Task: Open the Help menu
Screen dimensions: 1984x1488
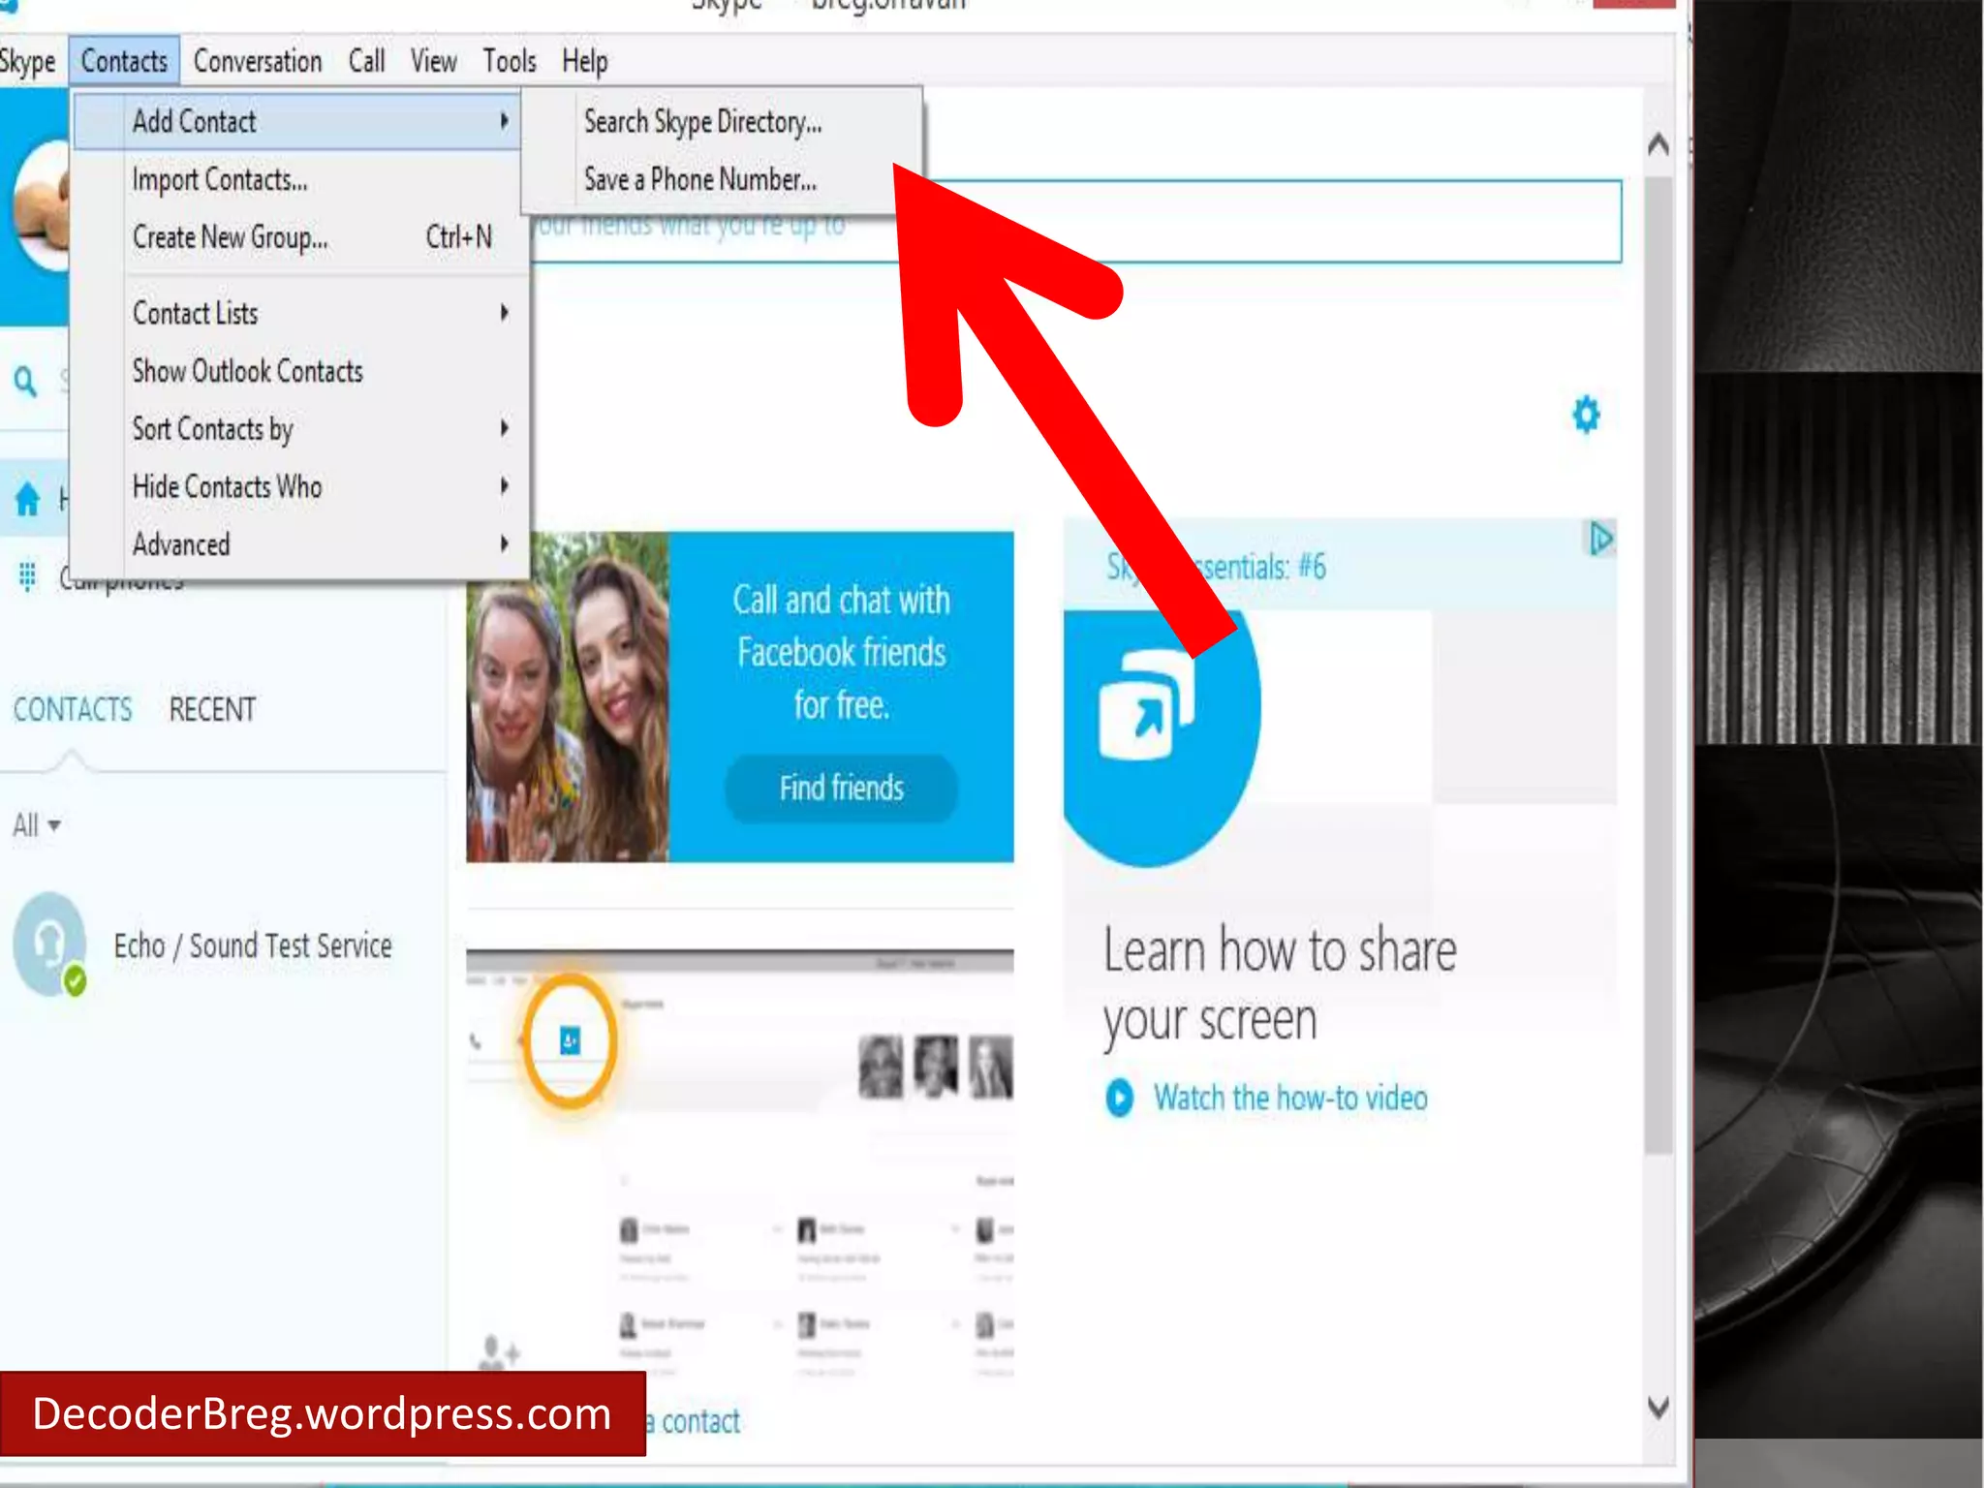Action: click(x=584, y=62)
